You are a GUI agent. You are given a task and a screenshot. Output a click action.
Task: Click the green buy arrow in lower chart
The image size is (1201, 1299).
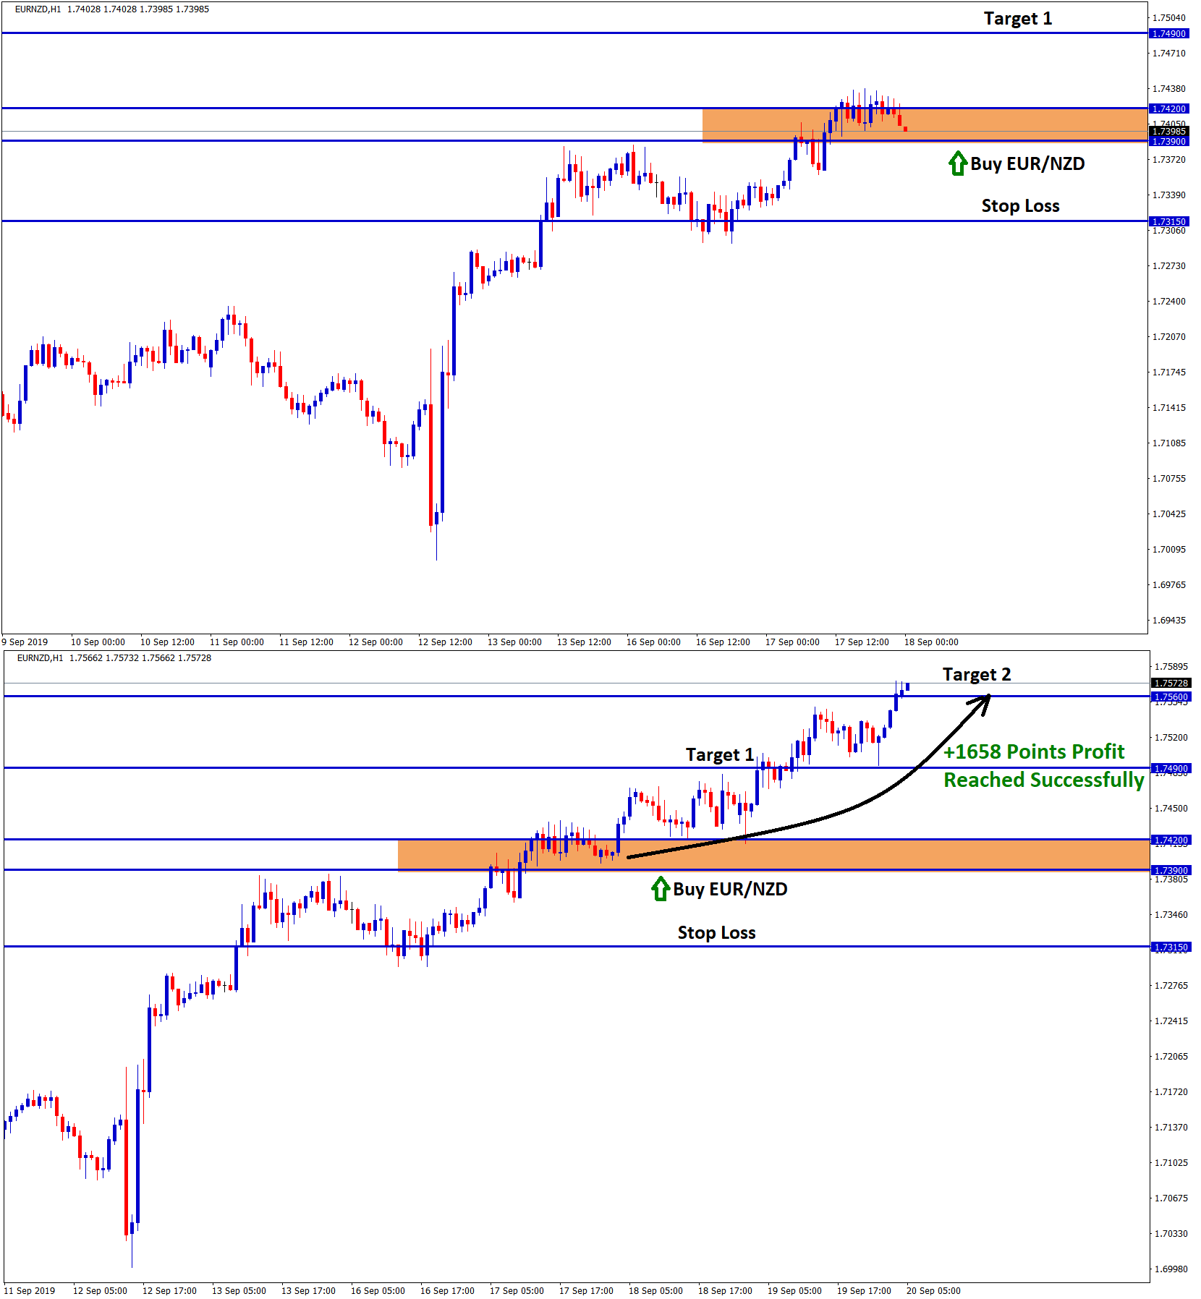[x=660, y=889]
